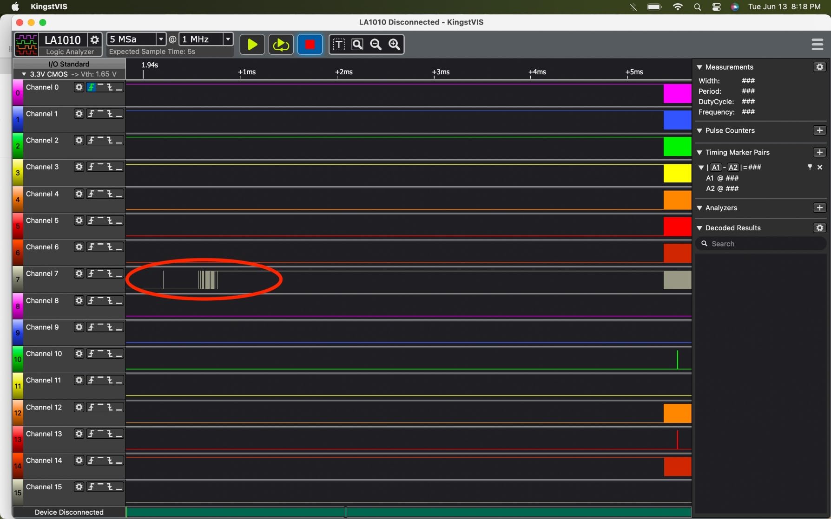The image size is (831, 519).
Task: Open Channel 13 settings gear
Action: [x=79, y=434]
